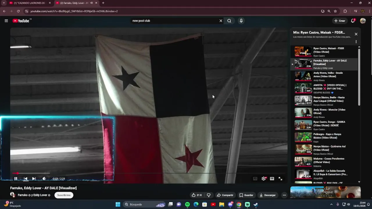Open Mix playlist three-dot options
The width and height of the screenshot is (372, 209).
tap(356, 42)
